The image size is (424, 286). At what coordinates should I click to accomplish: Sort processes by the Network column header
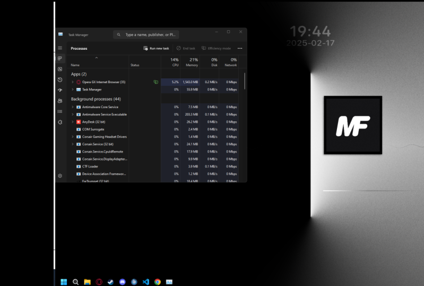pyautogui.click(x=229, y=62)
